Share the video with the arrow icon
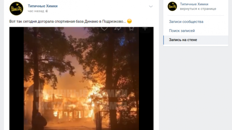Screen dimensions: 232x130 (118, 29)
